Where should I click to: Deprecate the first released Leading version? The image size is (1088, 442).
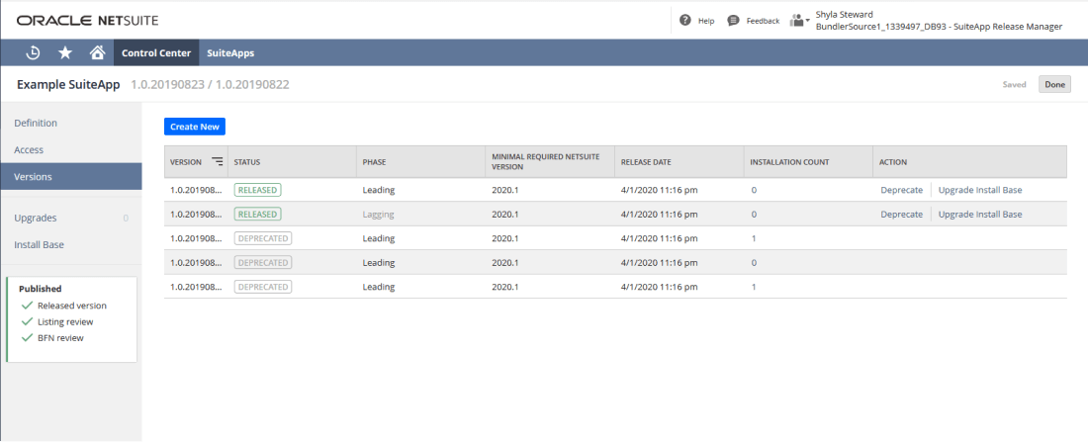pyautogui.click(x=901, y=189)
